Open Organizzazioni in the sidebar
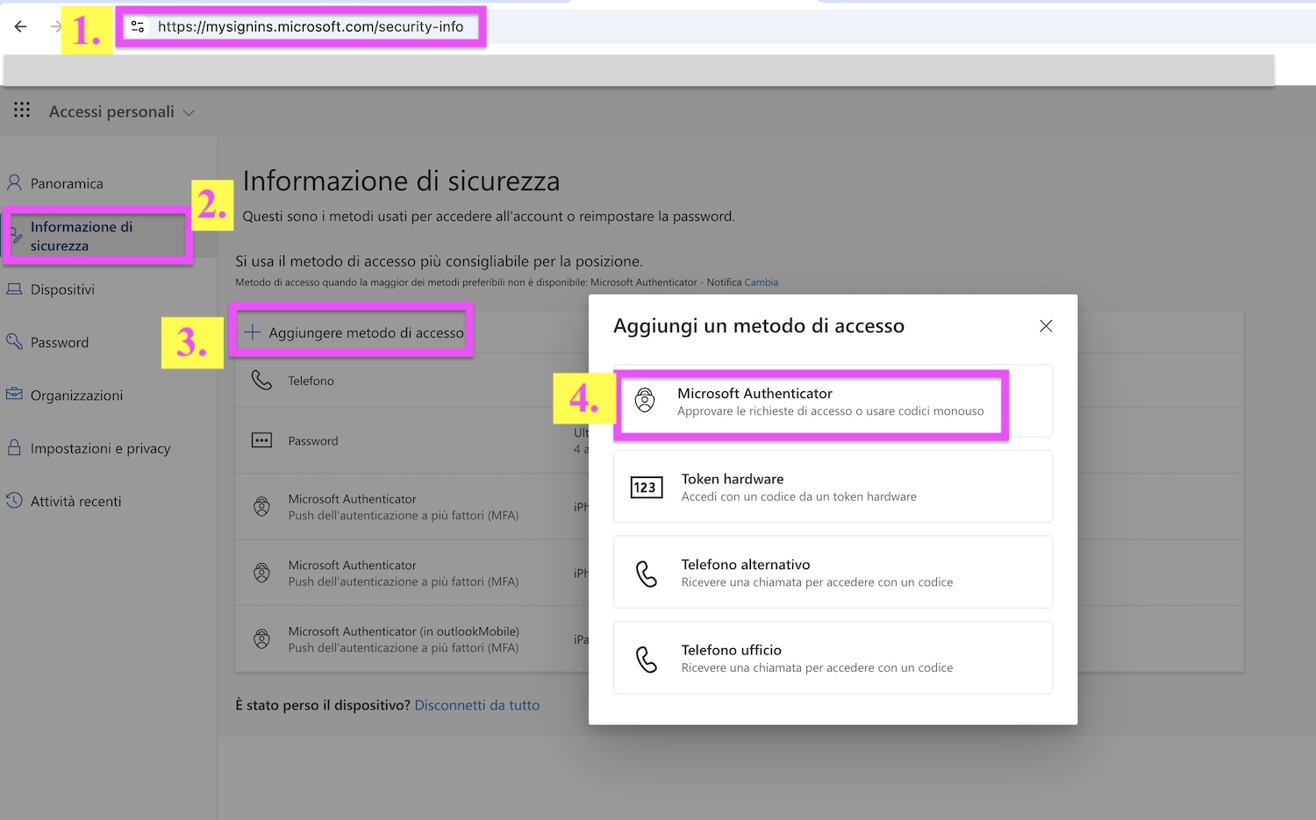 (76, 396)
